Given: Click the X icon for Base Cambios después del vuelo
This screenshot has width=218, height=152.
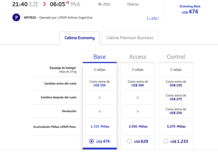Looking at the screenshot, I should pos(100,98).
